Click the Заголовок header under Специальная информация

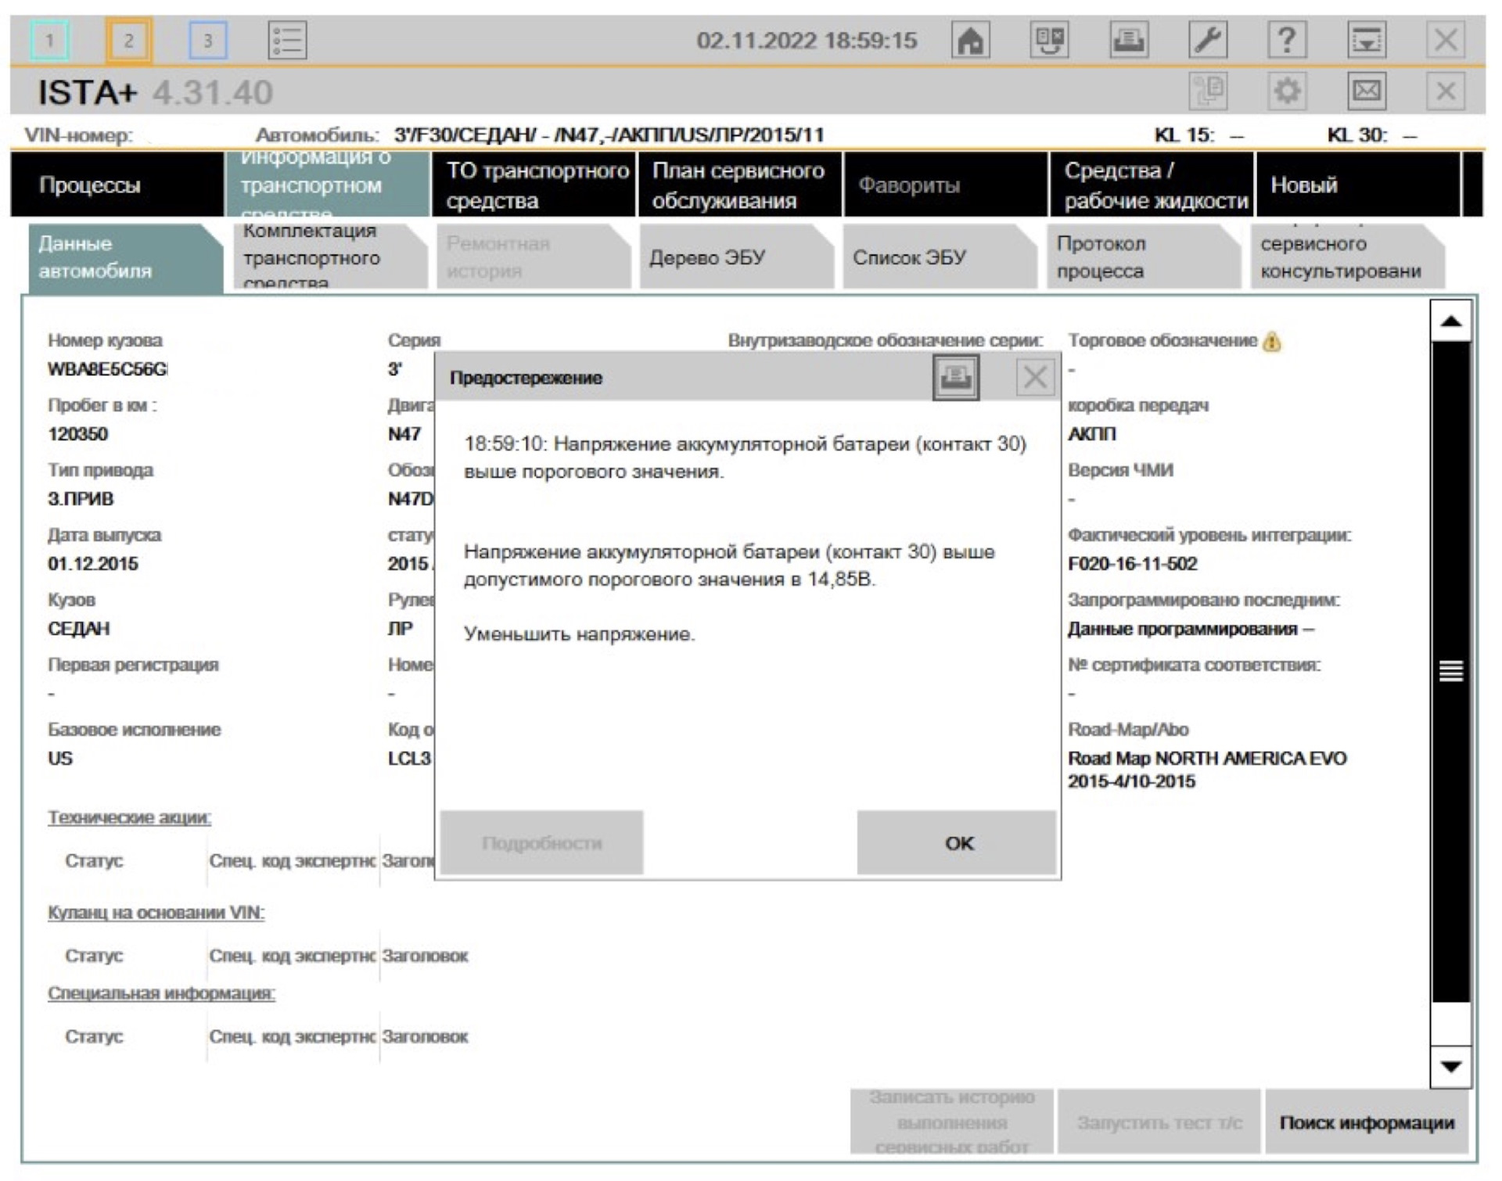click(425, 1036)
